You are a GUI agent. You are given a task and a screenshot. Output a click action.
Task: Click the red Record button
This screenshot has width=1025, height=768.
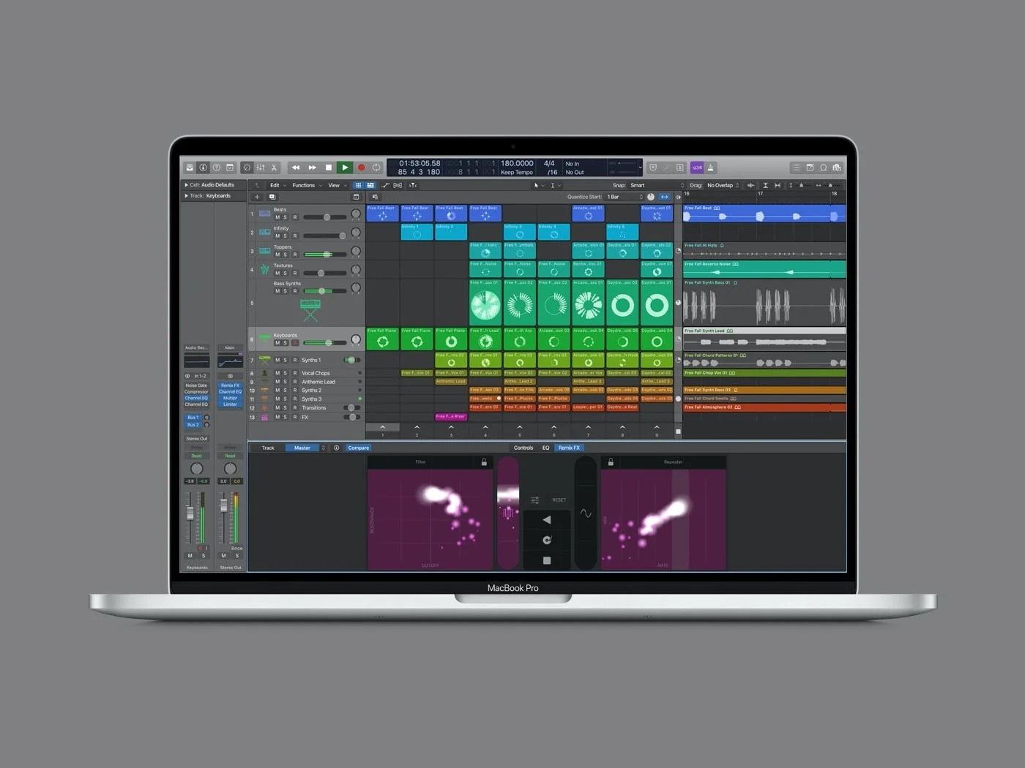[x=361, y=167]
